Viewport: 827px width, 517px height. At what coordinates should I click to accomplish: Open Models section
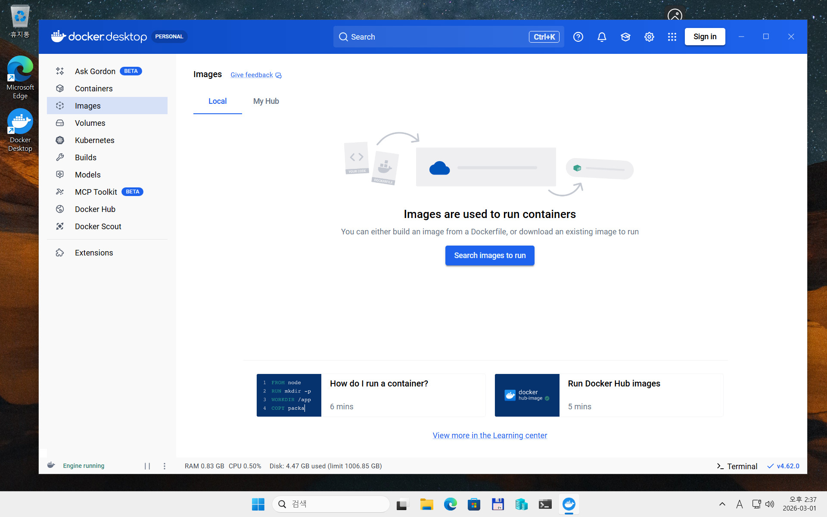107,174
